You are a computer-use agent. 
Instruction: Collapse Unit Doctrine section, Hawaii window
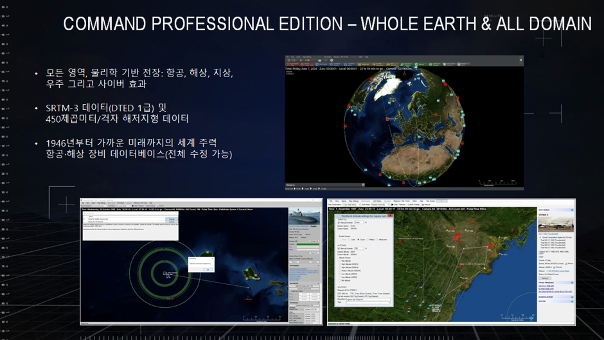click(x=318, y=303)
